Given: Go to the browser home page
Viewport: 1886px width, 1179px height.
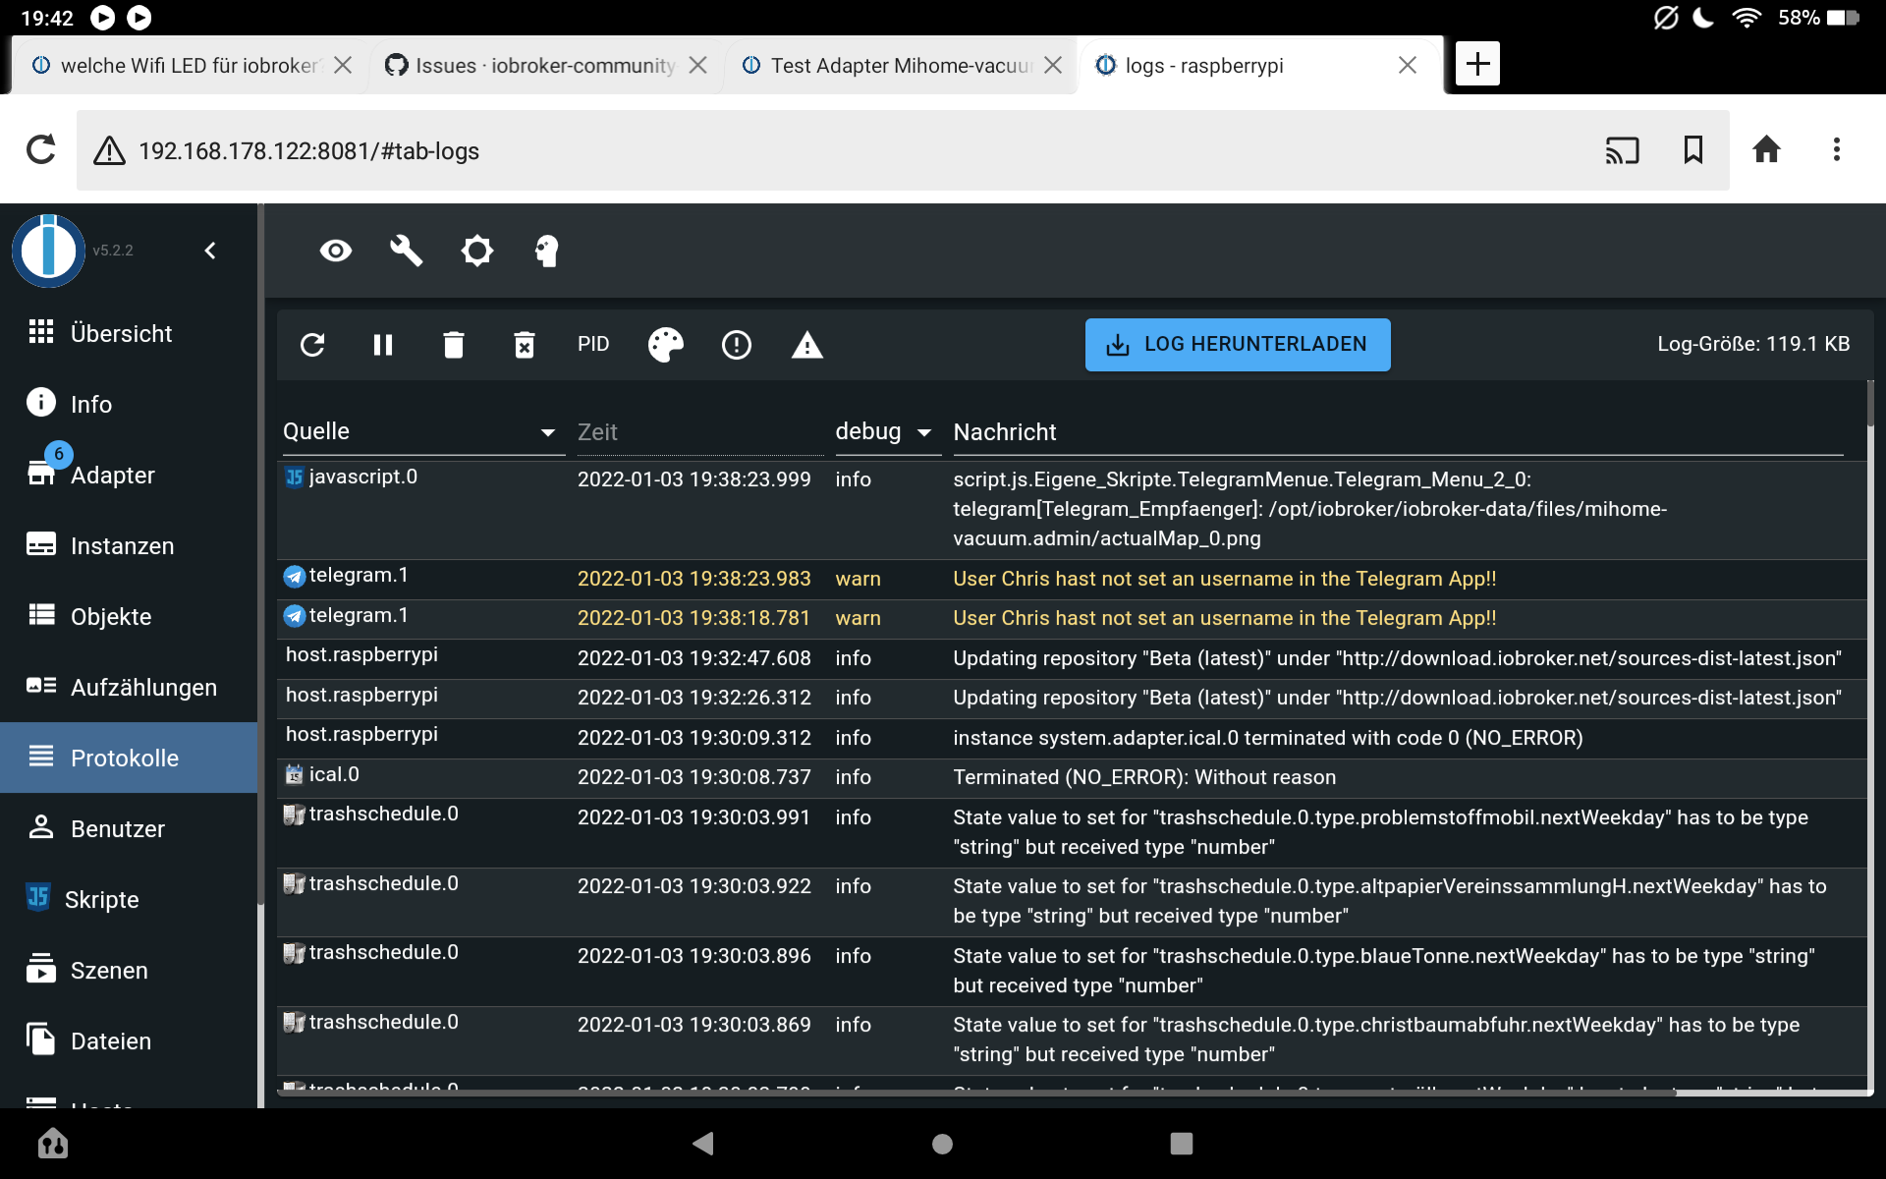Looking at the screenshot, I should (1766, 150).
